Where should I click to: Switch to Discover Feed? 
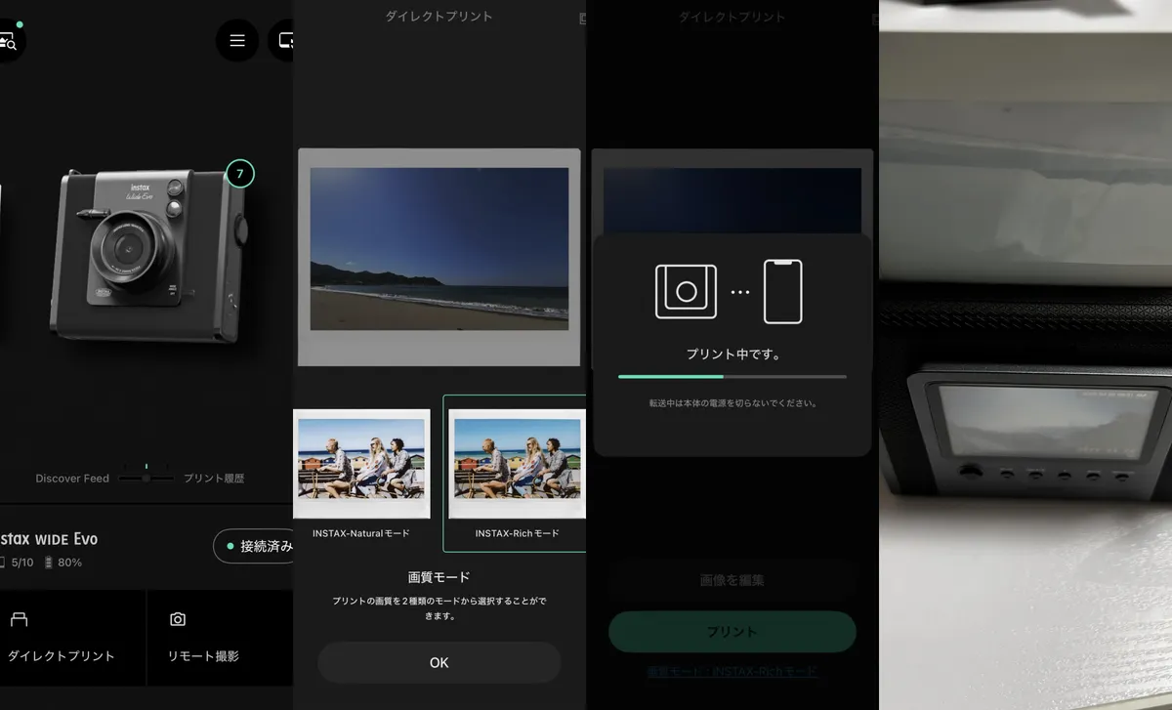(x=72, y=479)
